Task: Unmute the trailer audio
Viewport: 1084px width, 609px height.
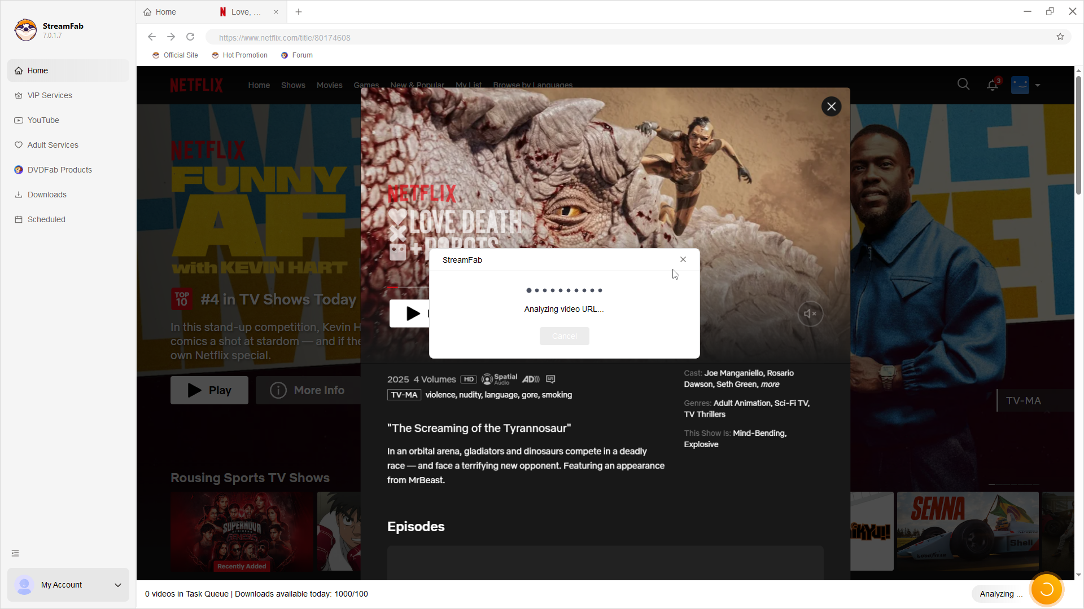Action: point(810,314)
